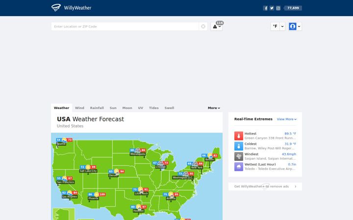Open the Facebook page icon
Screen dimensions: 353x220
(x=266, y=8)
